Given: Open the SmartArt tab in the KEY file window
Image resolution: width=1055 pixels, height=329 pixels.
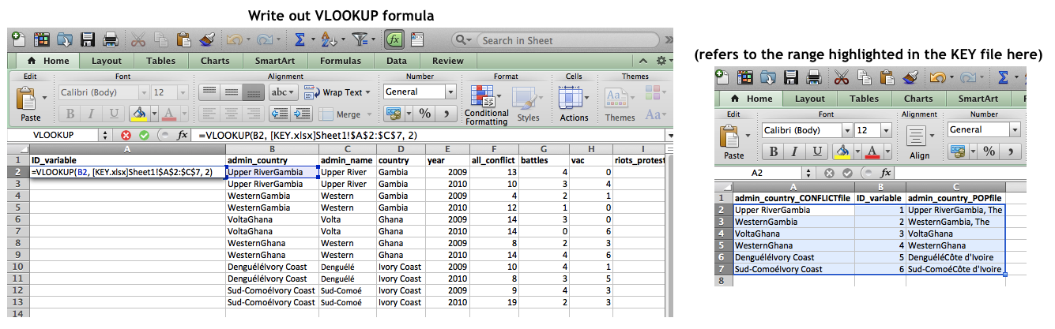Looking at the screenshot, I should pos(978,99).
